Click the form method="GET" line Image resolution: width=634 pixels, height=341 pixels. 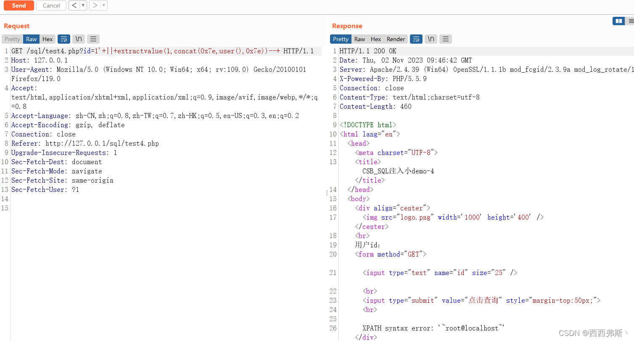(391, 254)
